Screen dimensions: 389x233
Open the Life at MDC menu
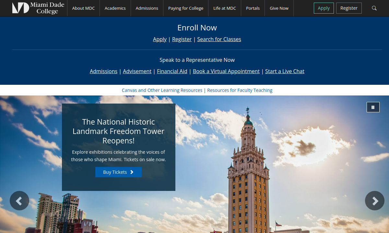click(225, 8)
